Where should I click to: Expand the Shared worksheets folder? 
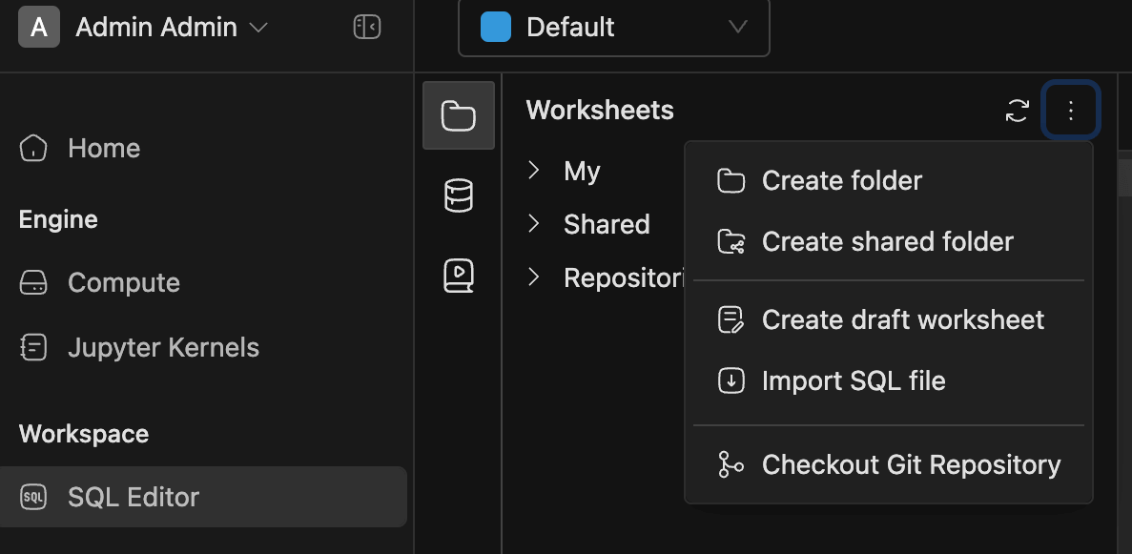coord(533,224)
